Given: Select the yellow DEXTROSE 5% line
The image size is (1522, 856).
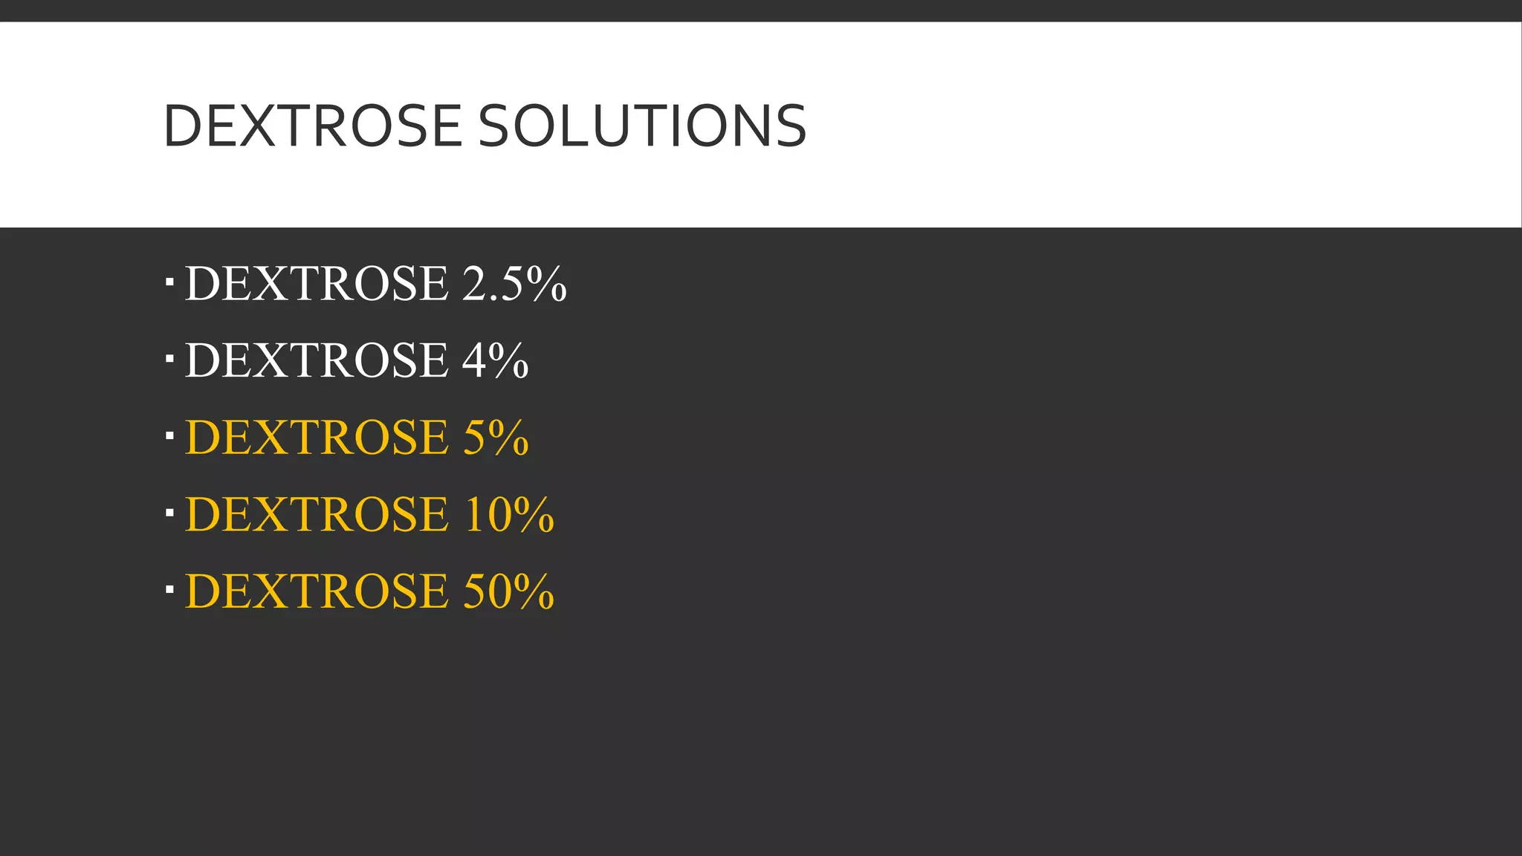Looking at the screenshot, I should point(357,437).
